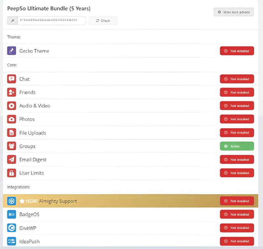Click the User Limits lock icon

pyautogui.click(x=11, y=173)
